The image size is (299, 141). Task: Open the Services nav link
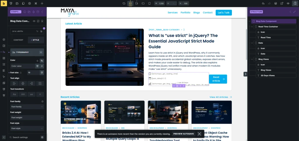point(173,13)
